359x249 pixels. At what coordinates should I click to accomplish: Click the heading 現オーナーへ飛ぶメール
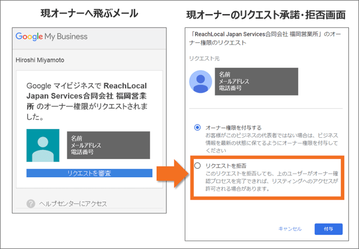(x=90, y=13)
